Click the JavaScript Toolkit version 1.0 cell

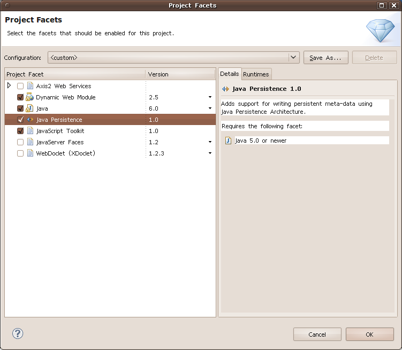coord(180,131)
